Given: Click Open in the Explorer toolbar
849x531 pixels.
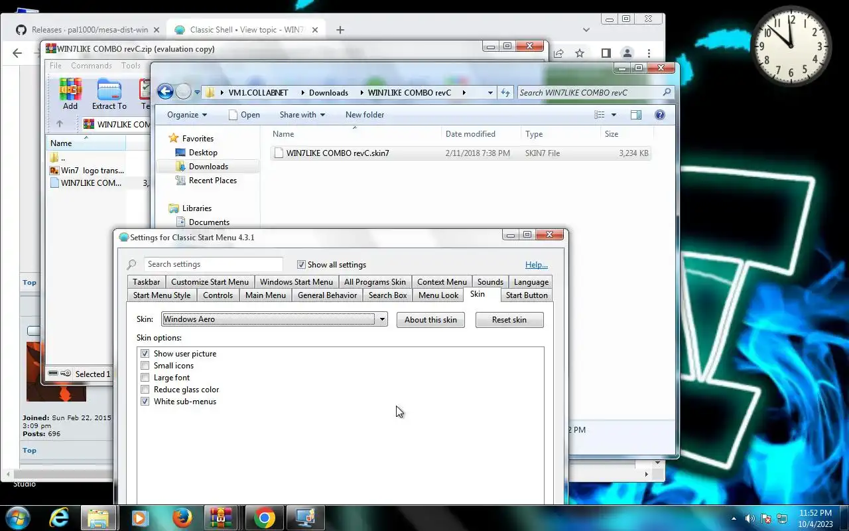Looking at the screenshot, I should [x=243, y=115].
